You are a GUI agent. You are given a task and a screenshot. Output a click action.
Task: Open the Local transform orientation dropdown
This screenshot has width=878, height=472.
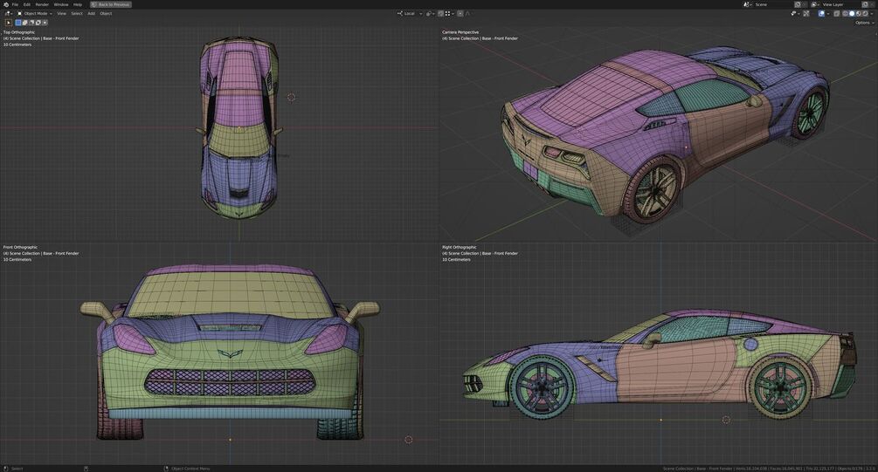[410, 13]
